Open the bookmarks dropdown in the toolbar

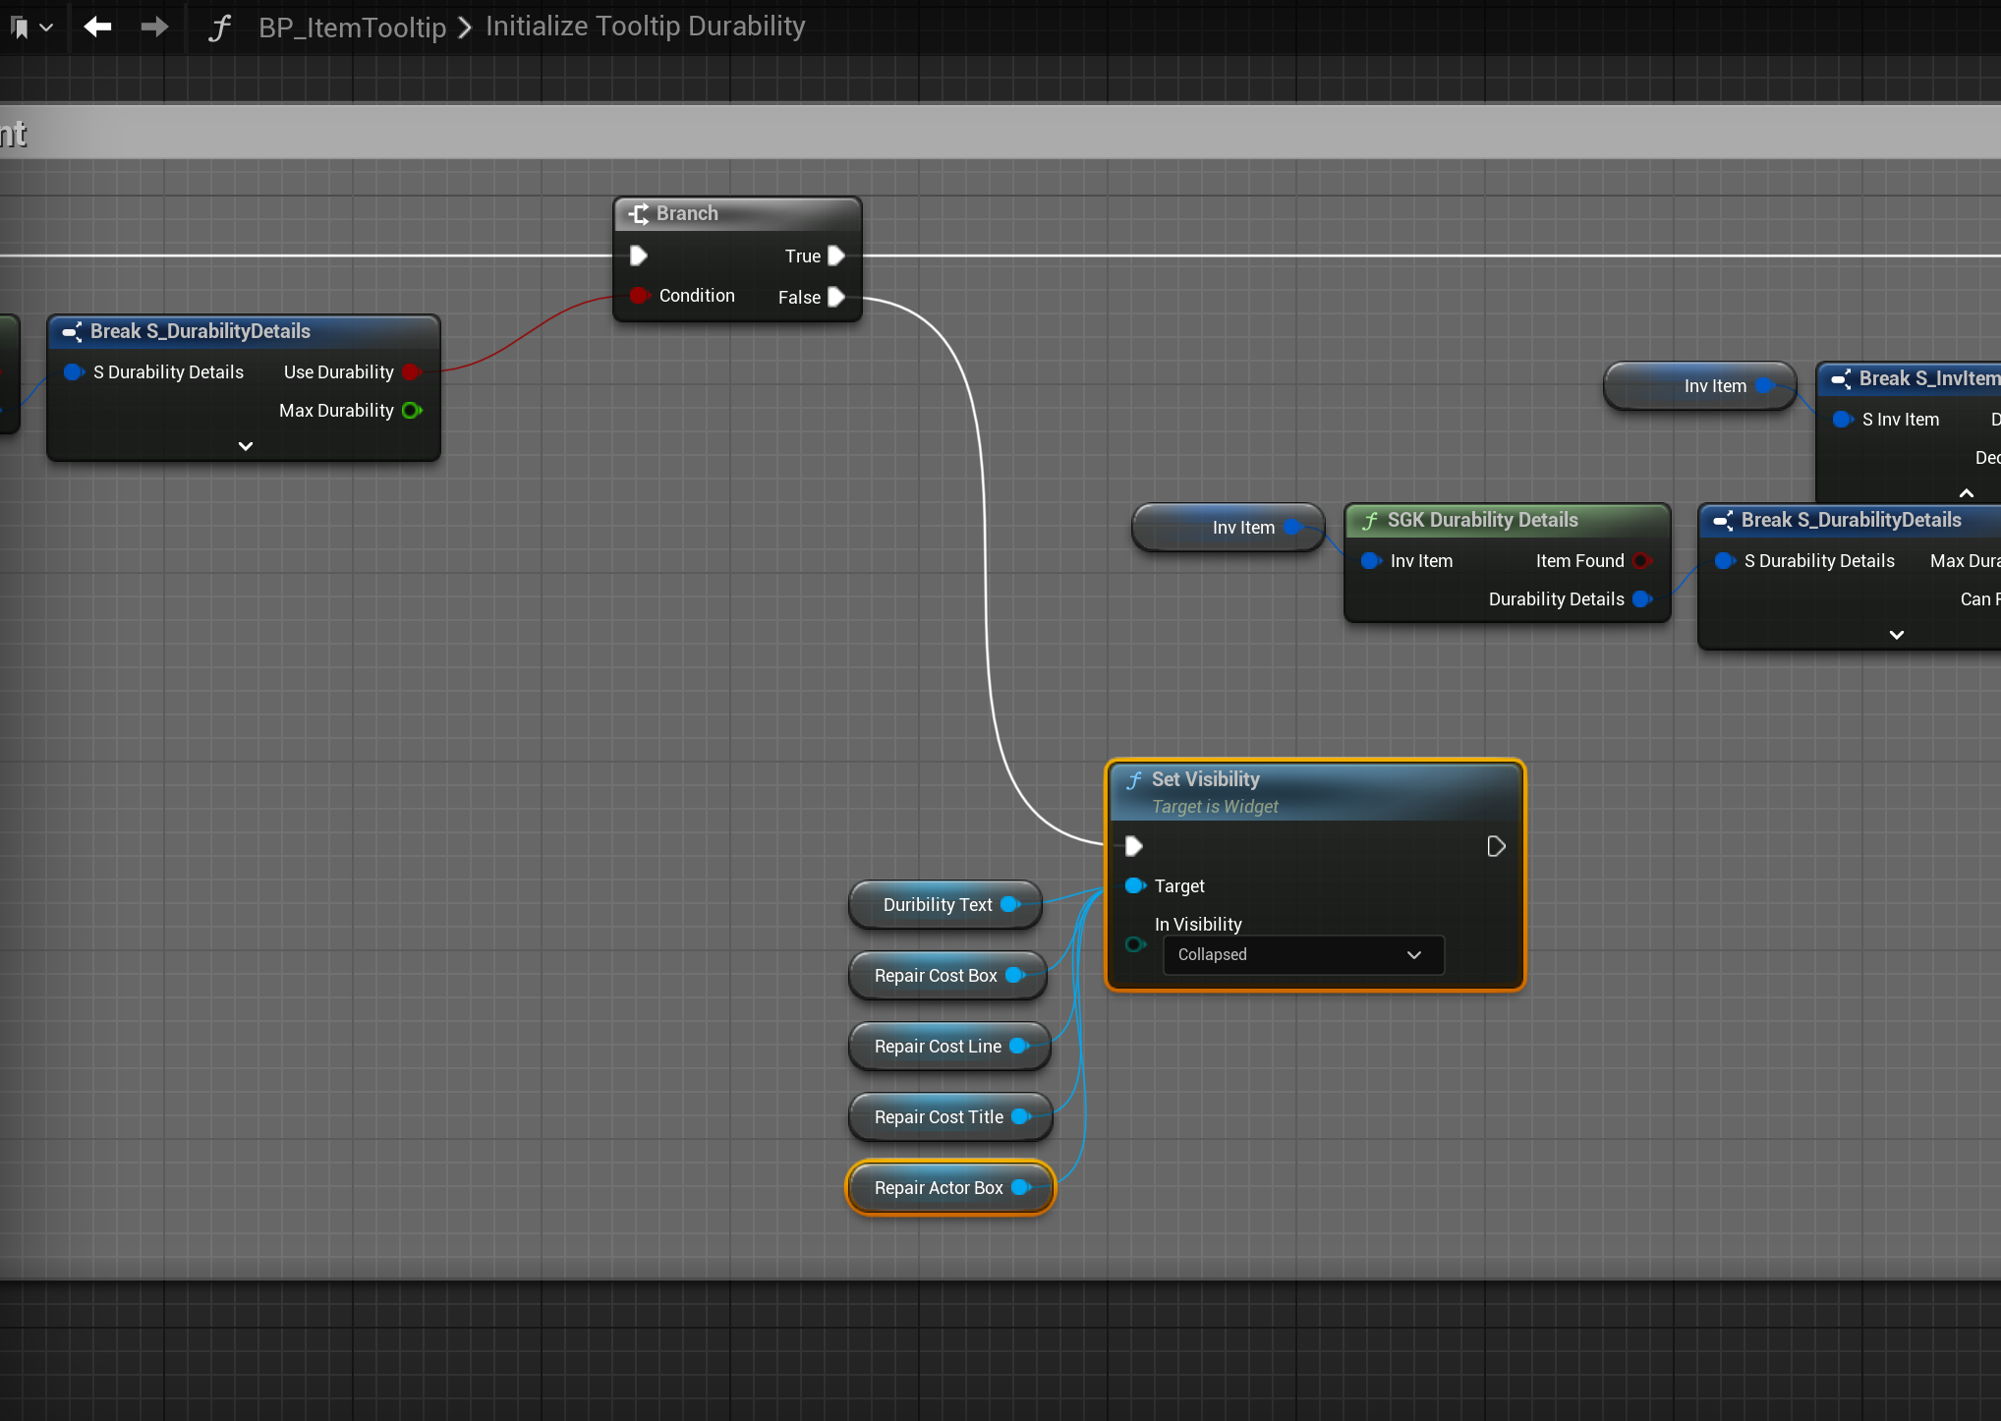tap(30, 28)
